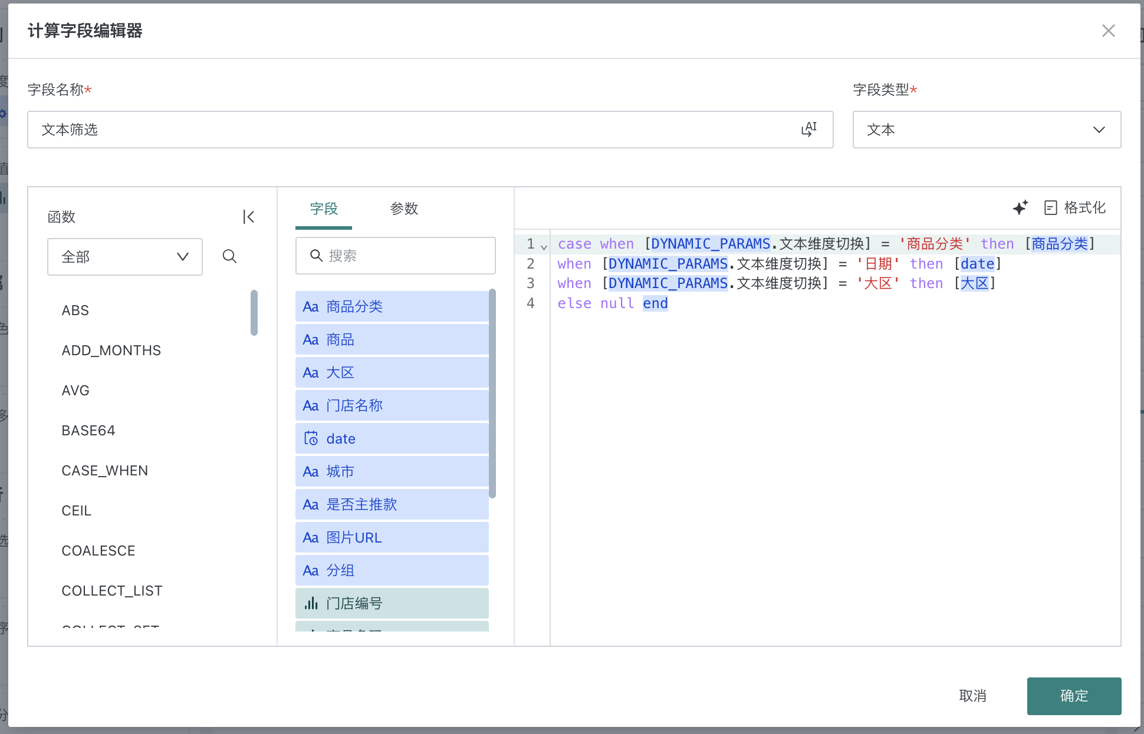1144x734 pixels.
Task: Click the calendar icon of date field
Action: pyautogui.click(x=311, y=438)
